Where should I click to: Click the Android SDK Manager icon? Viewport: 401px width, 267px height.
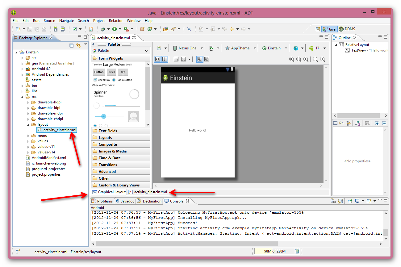click(x=56, y=29)
